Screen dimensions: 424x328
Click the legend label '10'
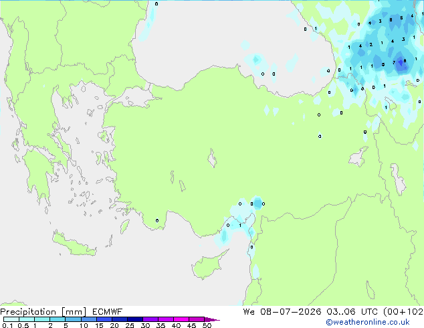pos(84,325)
